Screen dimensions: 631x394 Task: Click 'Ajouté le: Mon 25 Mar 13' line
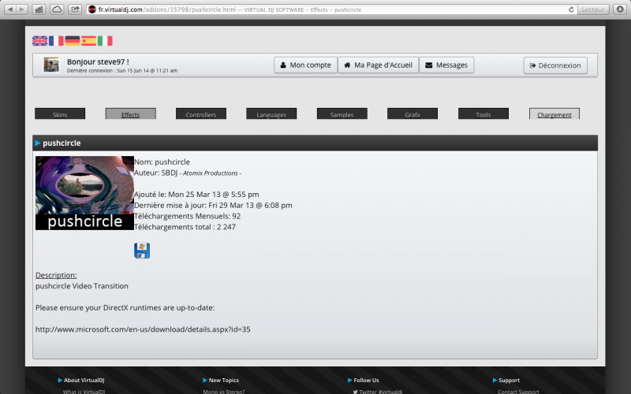coord(196,195)
